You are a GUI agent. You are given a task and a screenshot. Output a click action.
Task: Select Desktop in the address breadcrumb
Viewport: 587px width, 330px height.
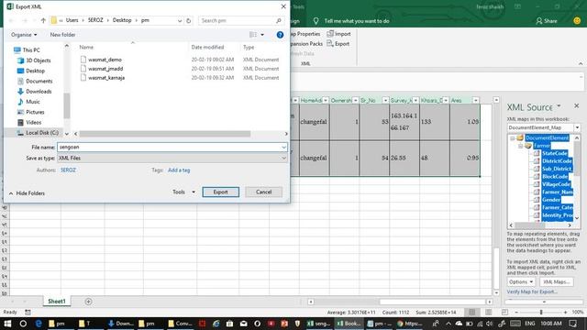pyautogui.click(x=122, y=20)
